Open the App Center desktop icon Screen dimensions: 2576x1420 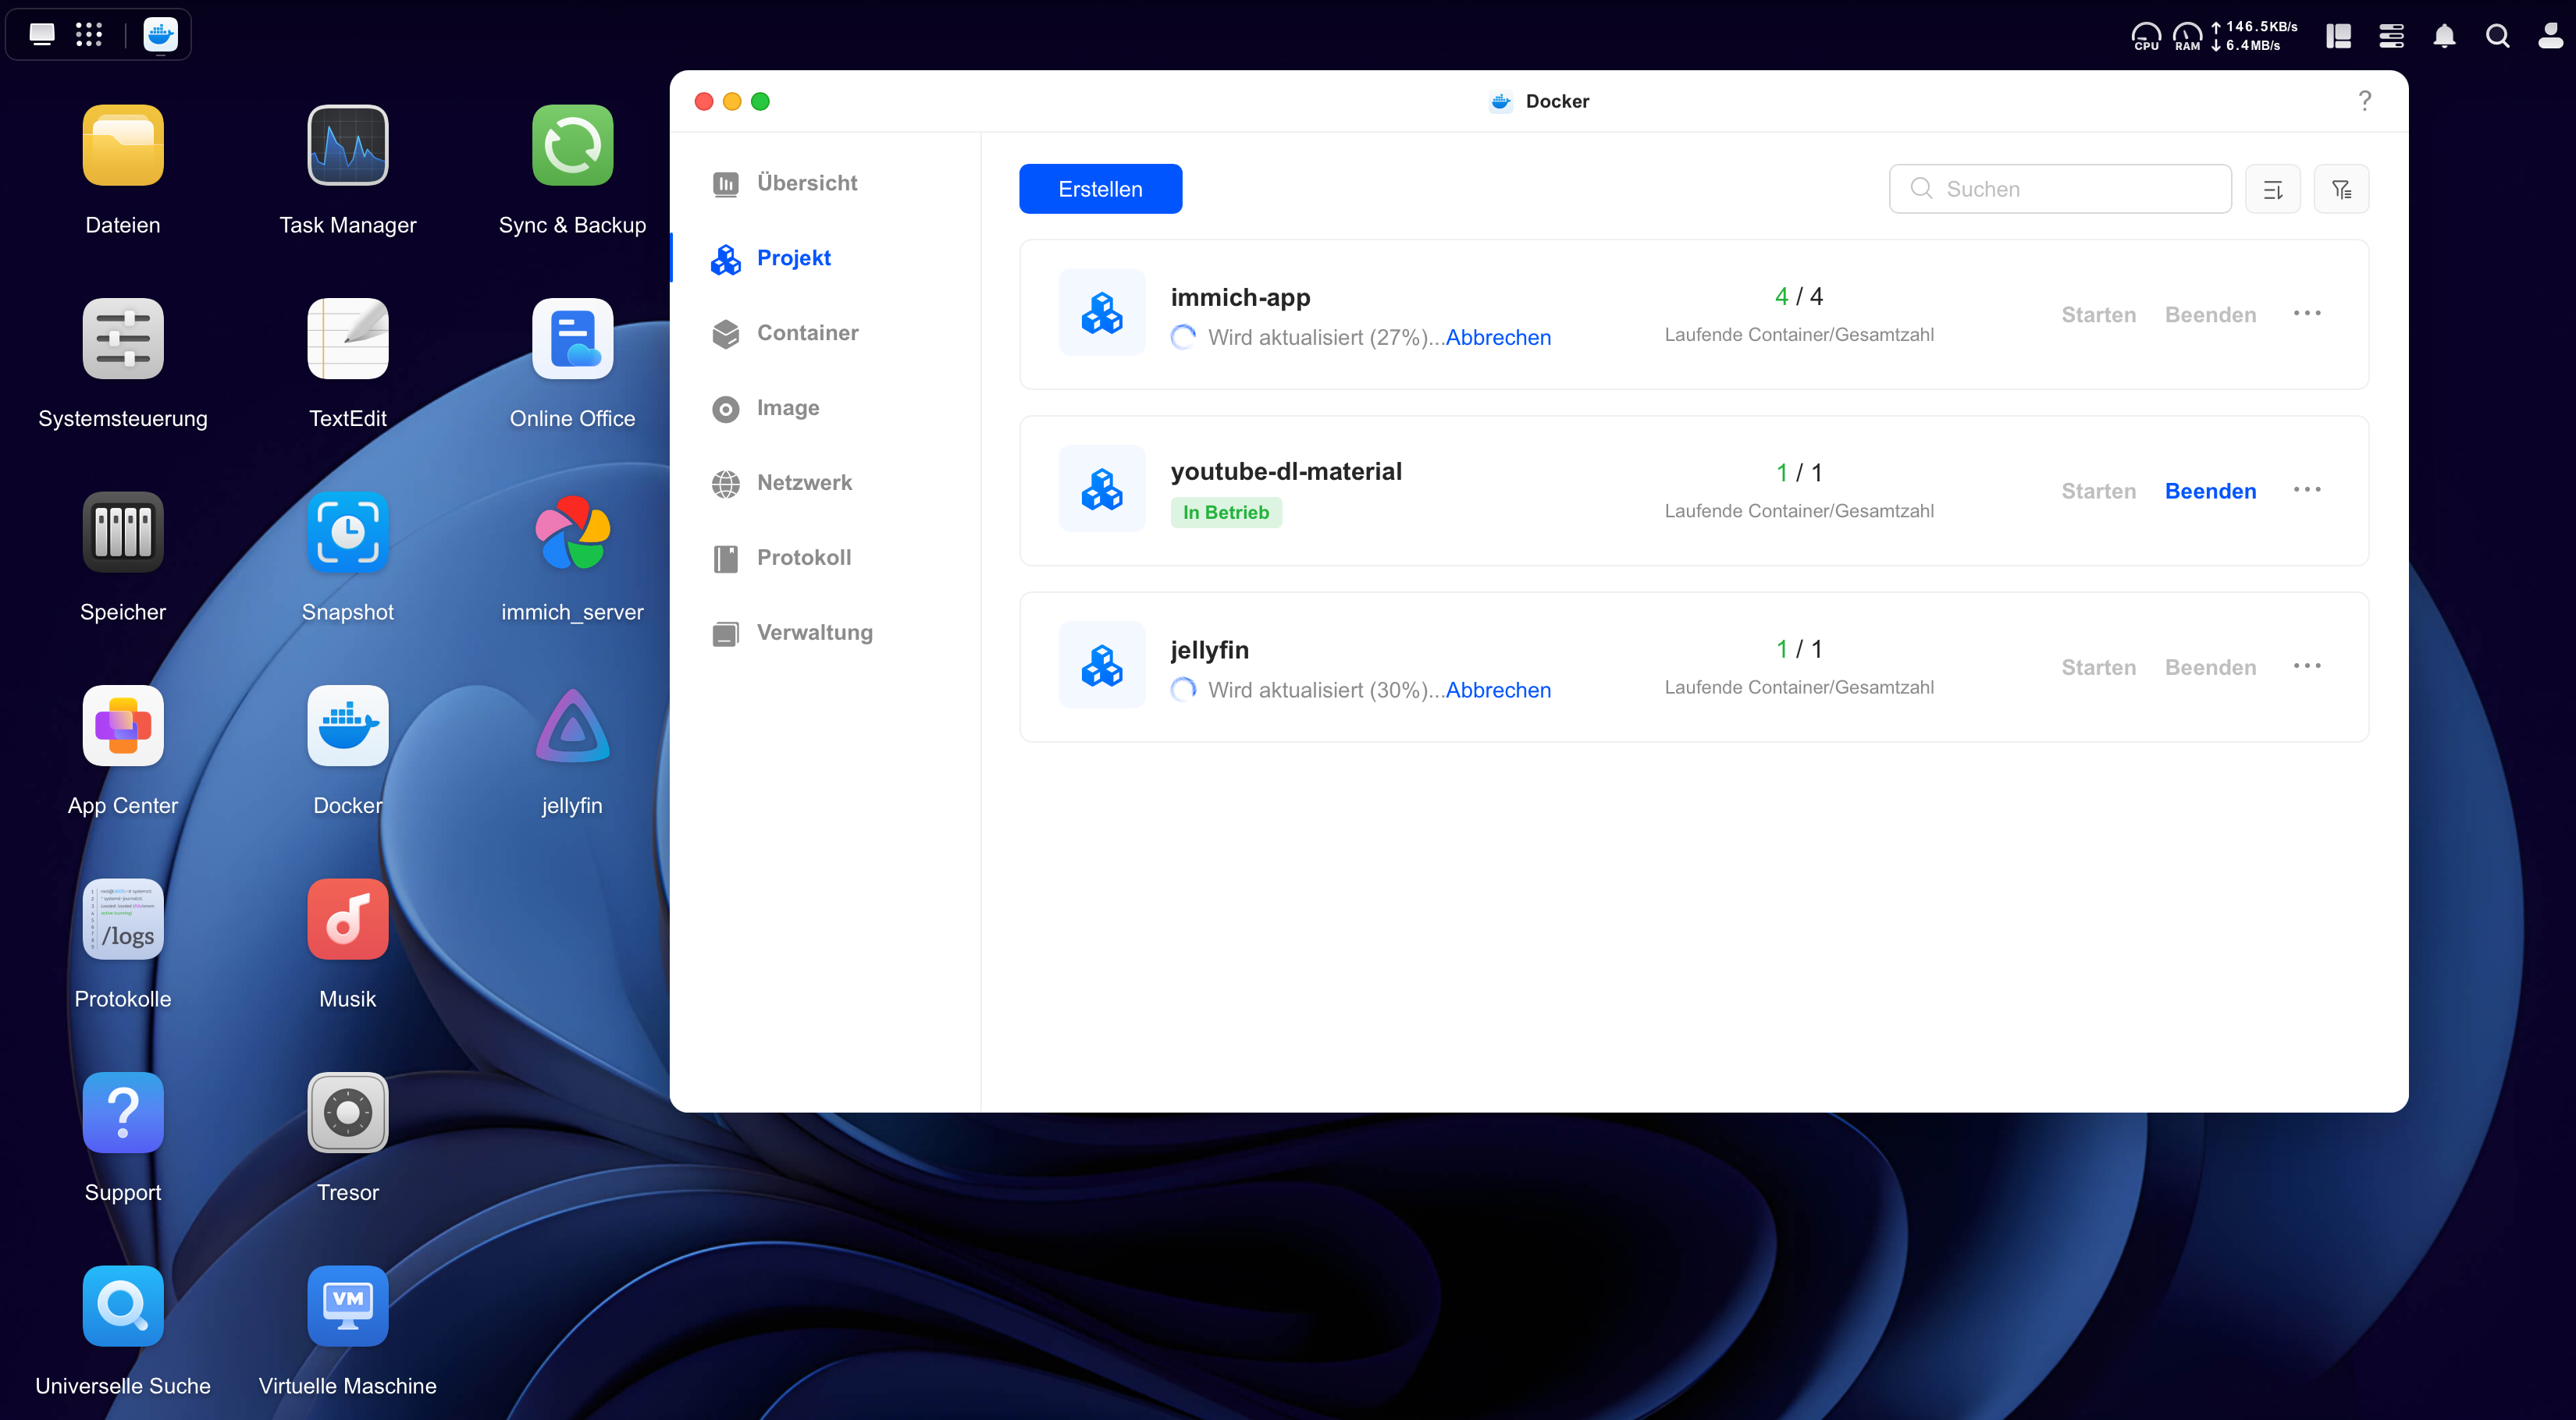pyautogui.click(x=123, y=726)
